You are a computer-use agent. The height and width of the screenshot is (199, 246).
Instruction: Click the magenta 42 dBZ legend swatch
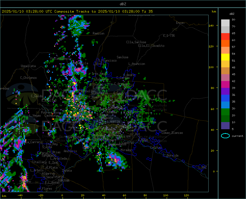click(225, 85)
